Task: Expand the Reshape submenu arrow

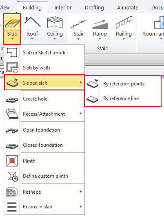Action: coord(81,191)
